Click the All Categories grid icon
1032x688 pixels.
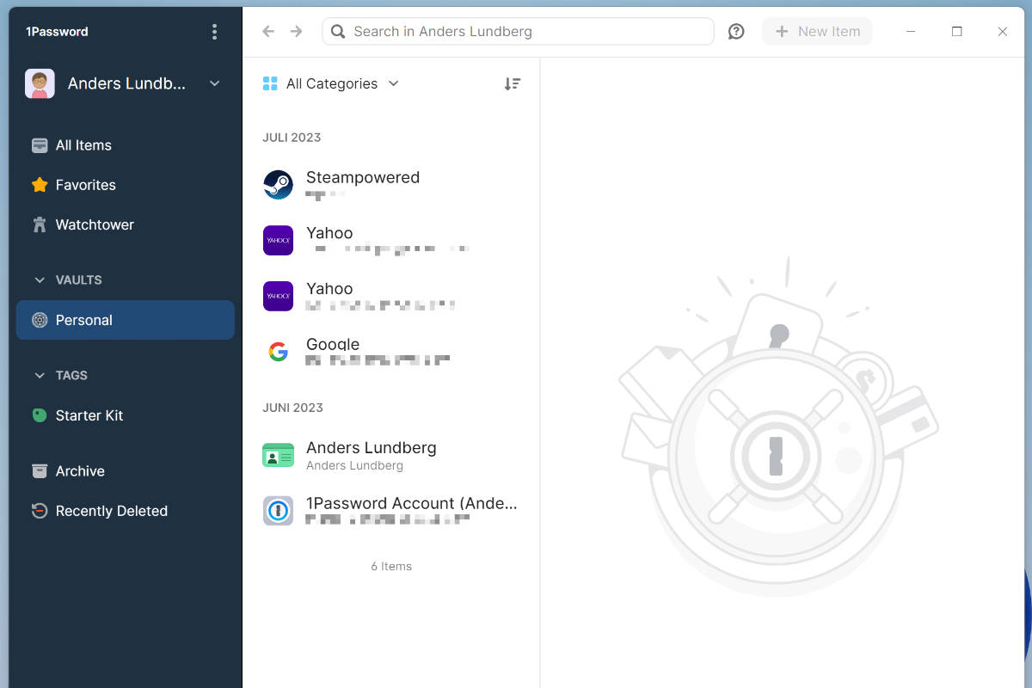[x=270, y=83]
